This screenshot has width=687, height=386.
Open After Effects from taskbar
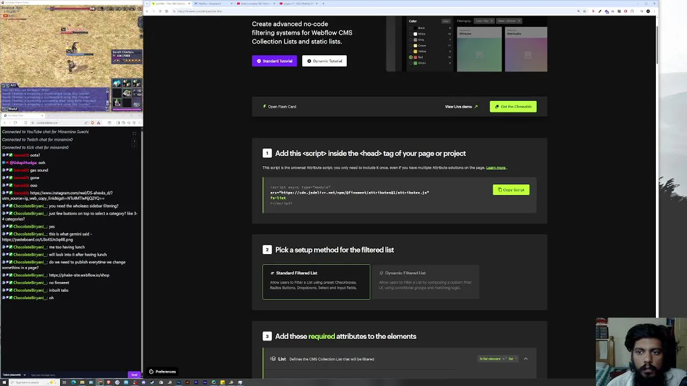point(205,382)
